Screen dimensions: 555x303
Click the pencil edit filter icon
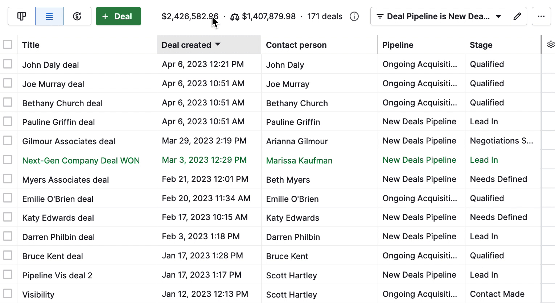tap(517, 16)
